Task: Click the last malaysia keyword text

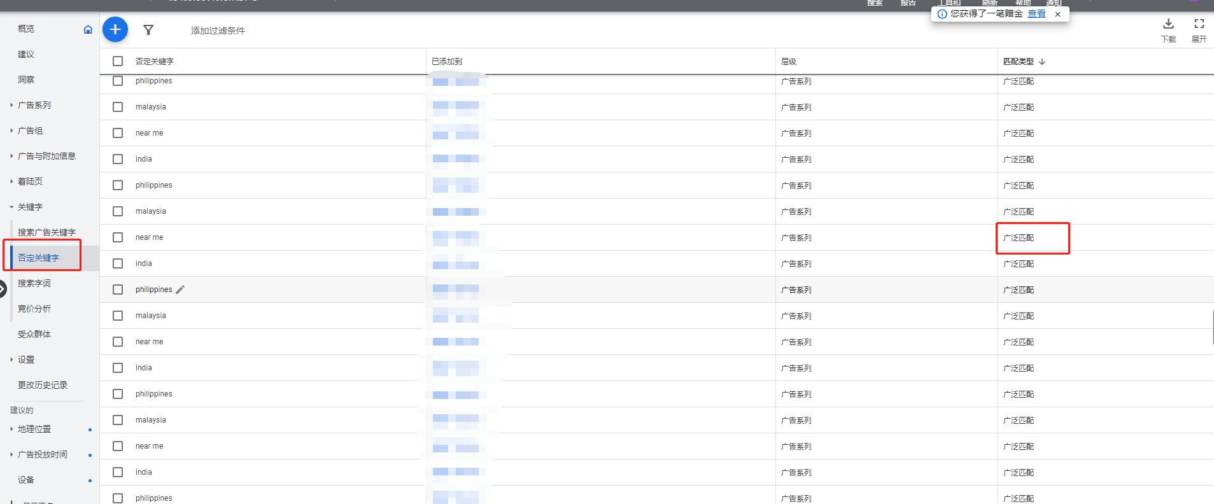Action: pyautogui.click(x=151, y=420)
